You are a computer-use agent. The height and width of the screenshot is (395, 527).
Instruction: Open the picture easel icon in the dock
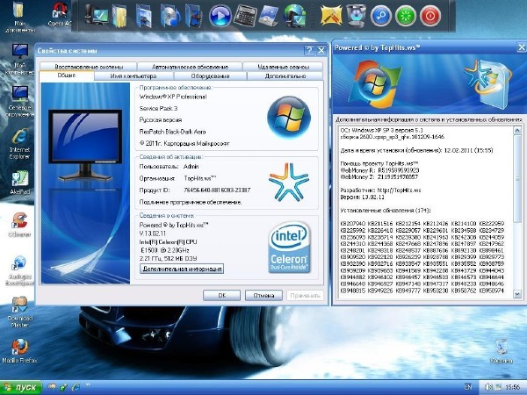[270, 16]
